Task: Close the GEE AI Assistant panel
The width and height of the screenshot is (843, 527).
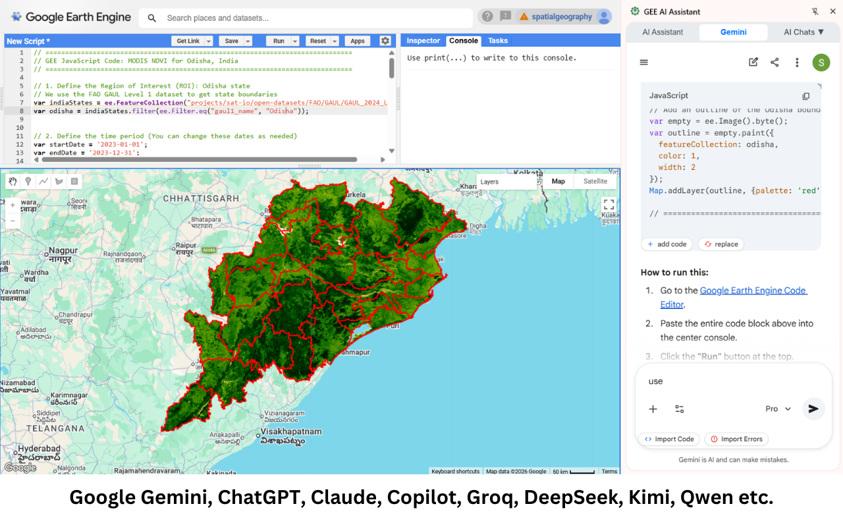Action: [833, 12]
